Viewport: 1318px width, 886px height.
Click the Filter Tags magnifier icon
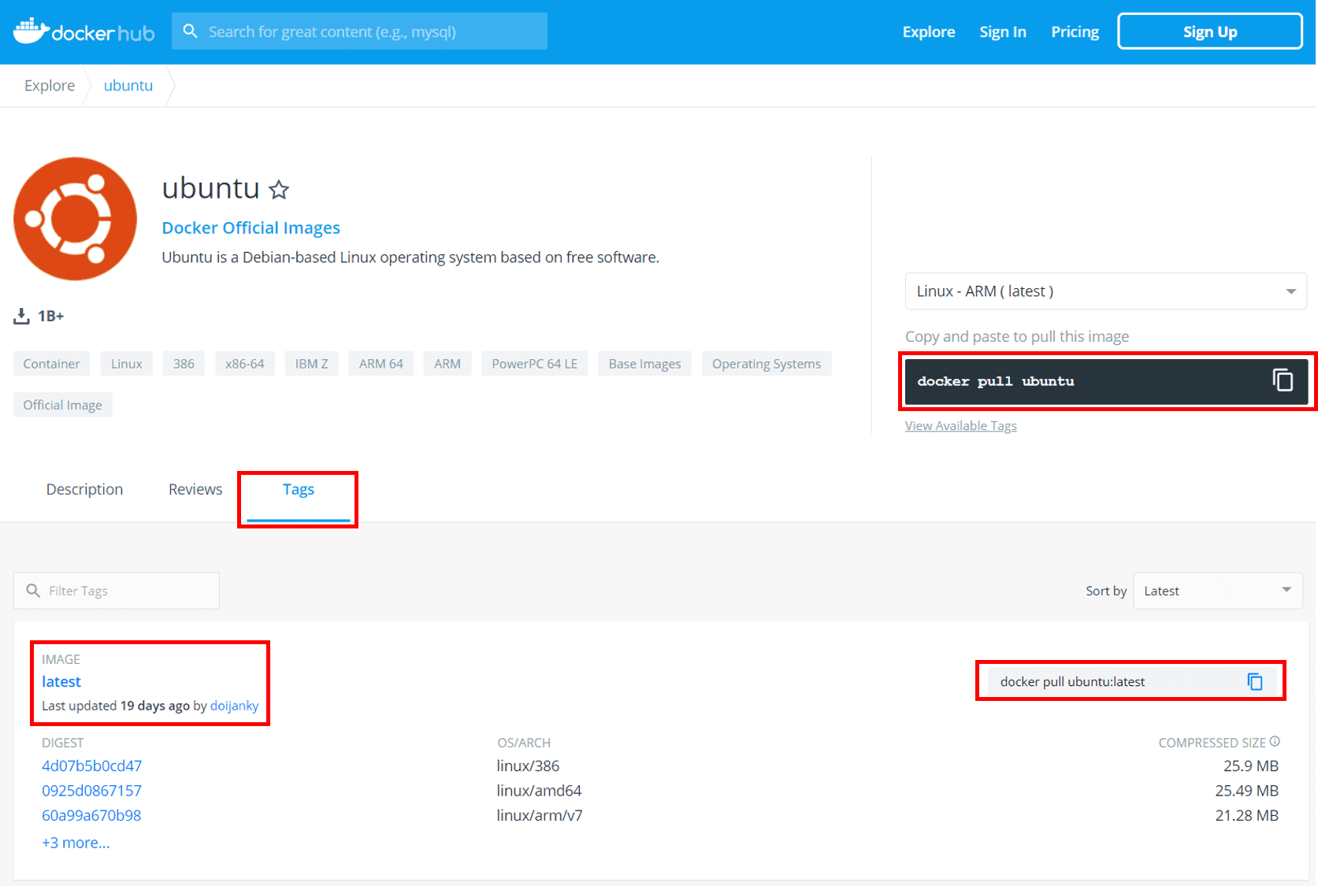(x=33, y=591)
